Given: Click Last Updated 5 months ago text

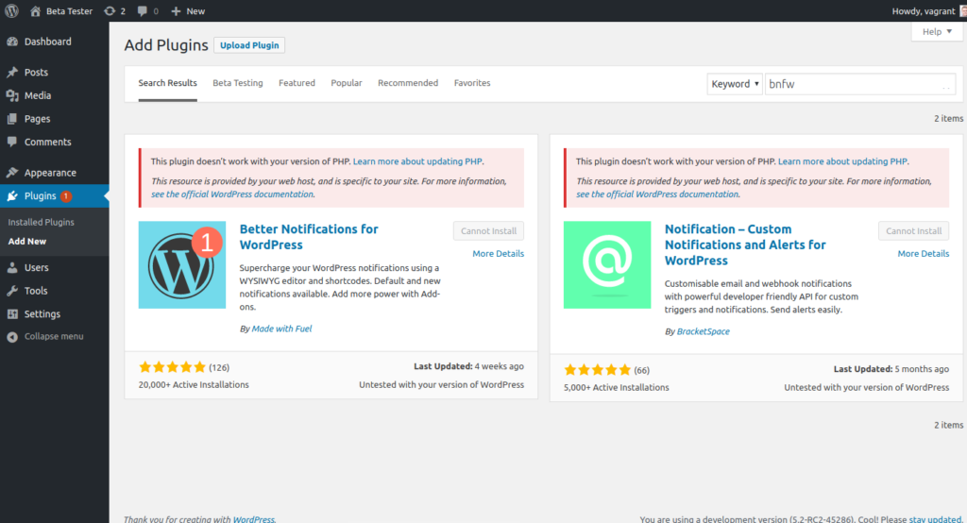Looking at the screenshot, I should [891, 369].
